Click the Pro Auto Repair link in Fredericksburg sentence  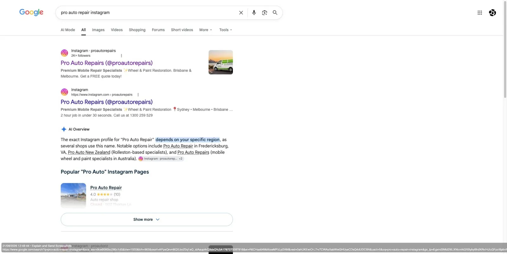coord(178,146)
